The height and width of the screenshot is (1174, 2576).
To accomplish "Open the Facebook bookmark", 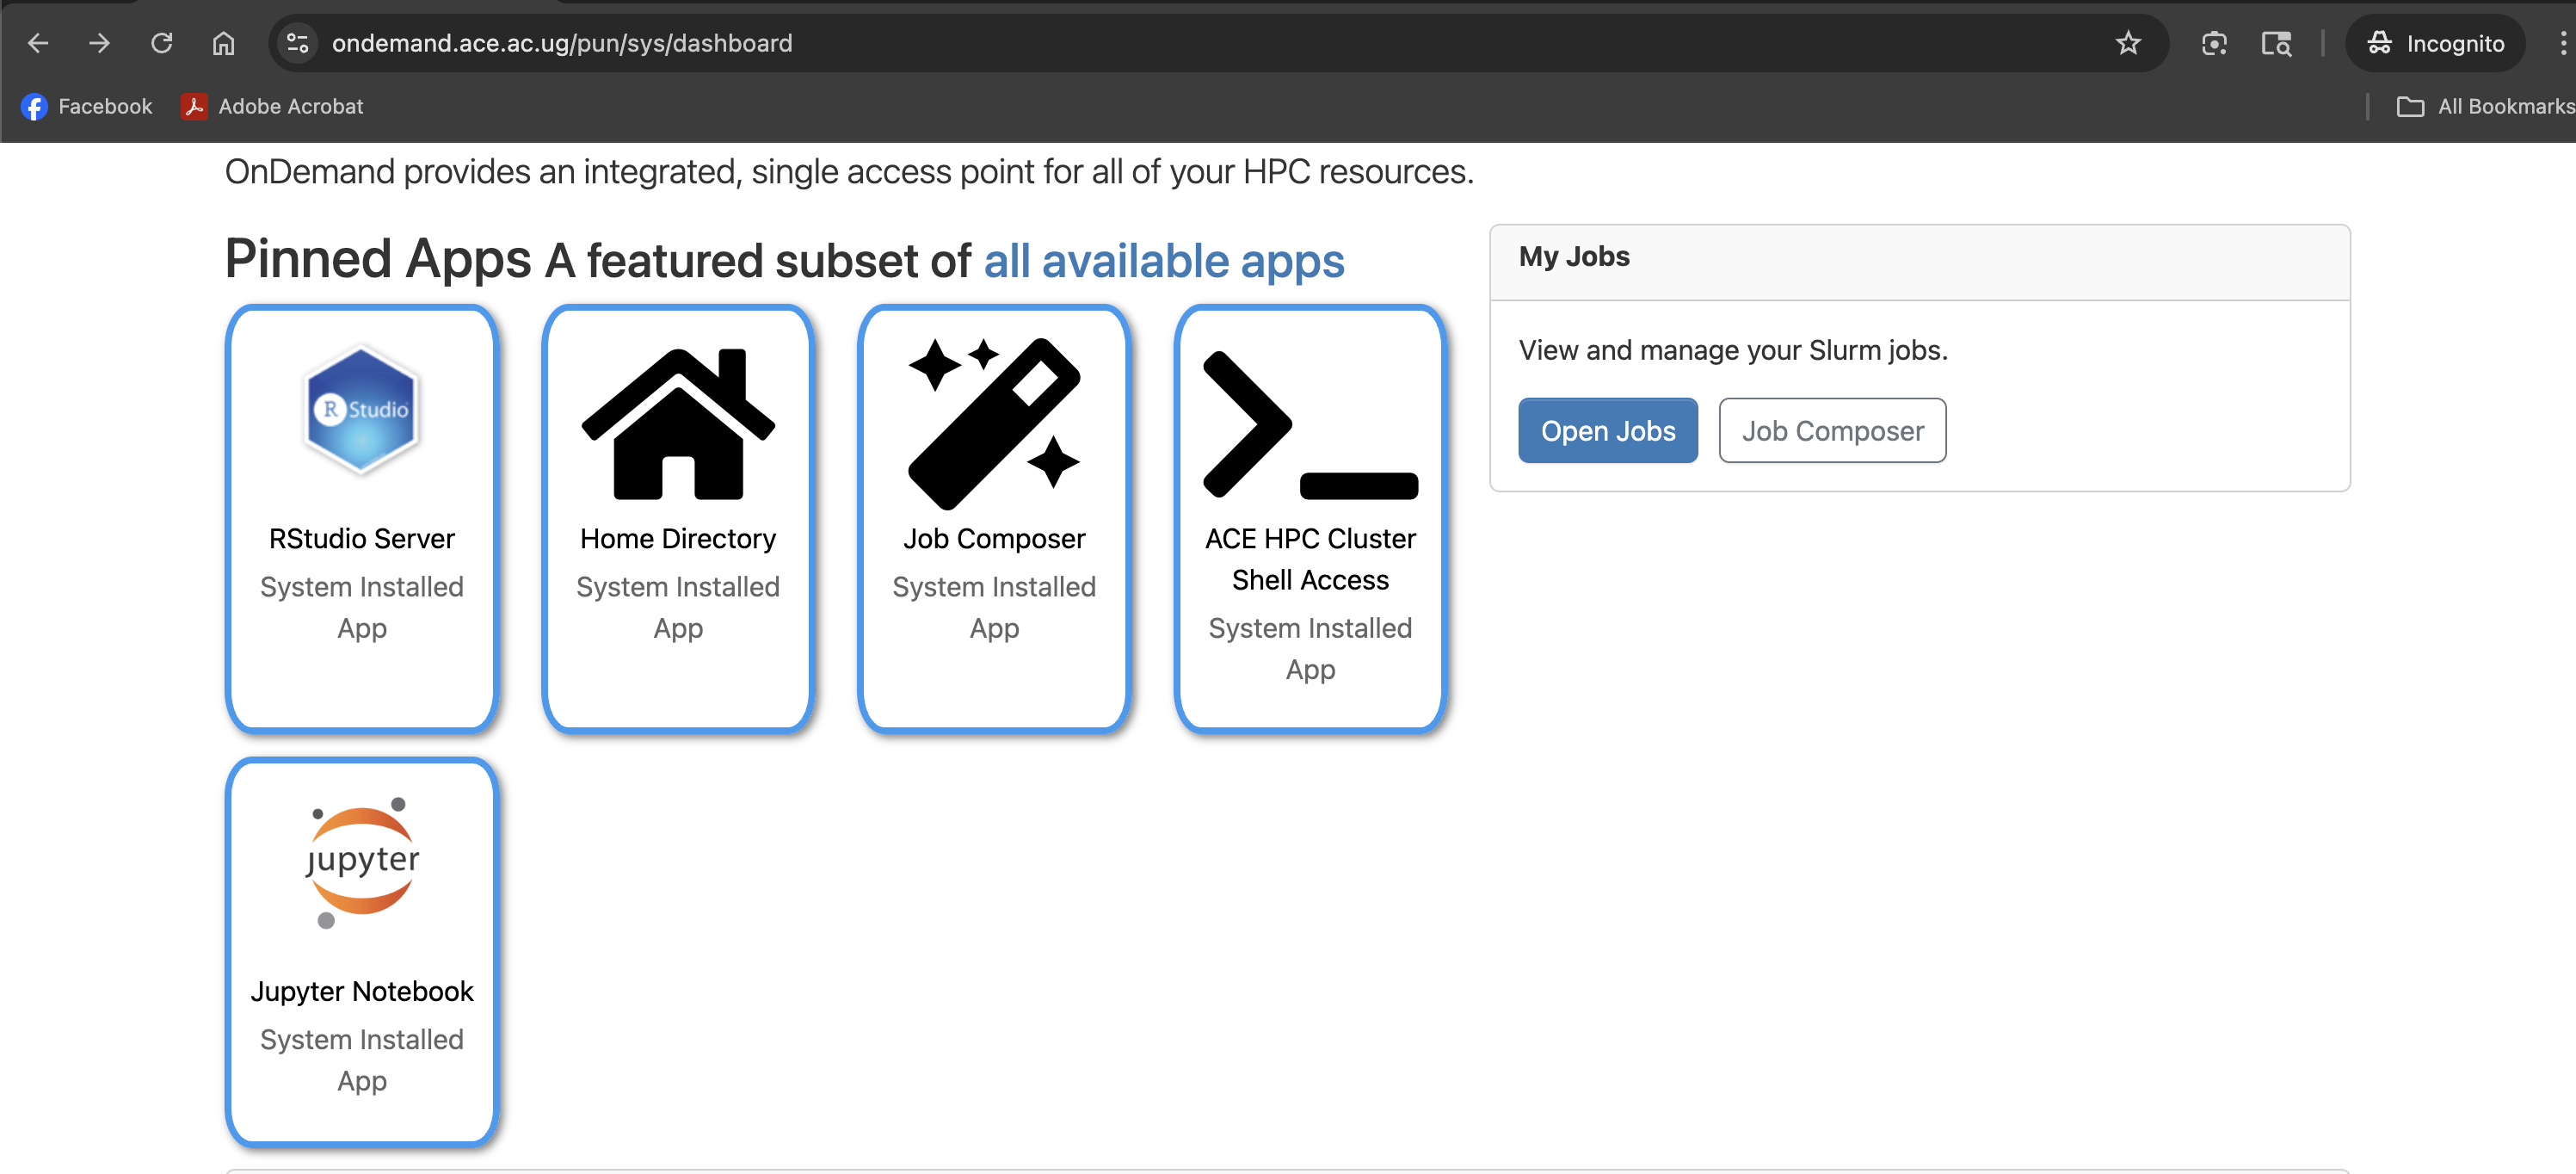I will click(87, 106).
